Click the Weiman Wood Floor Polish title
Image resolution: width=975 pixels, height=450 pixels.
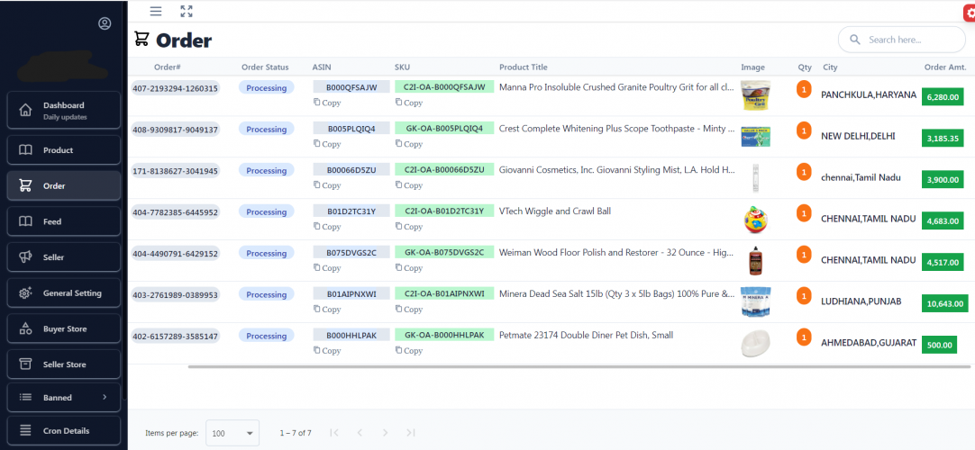(x=617, y=253)
